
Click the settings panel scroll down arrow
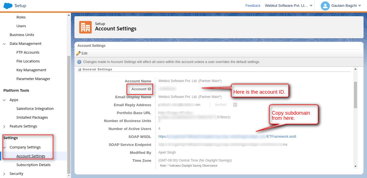[x=355, y=166]
